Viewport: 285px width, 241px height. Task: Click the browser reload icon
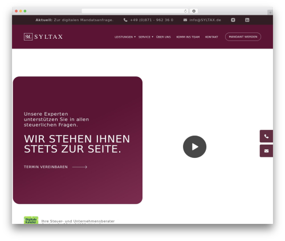185,11
